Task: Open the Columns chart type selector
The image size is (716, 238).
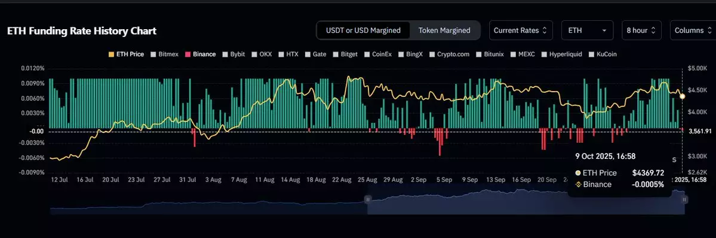Action: pos(692,30)
